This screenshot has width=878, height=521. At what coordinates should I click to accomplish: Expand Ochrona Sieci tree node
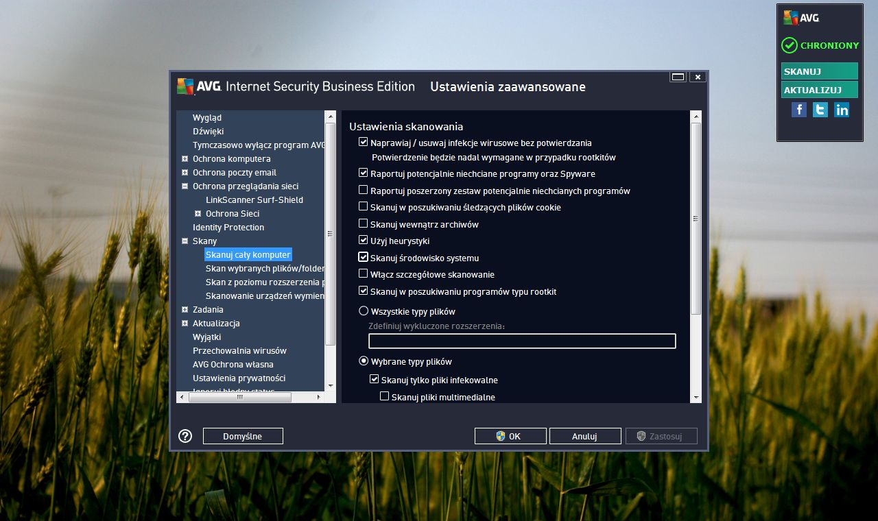click(x=198, y=214)
